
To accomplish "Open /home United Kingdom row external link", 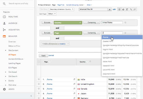I will click(74, 84).
